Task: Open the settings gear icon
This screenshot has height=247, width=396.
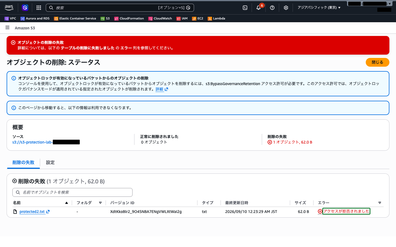Action: [286, 8]
